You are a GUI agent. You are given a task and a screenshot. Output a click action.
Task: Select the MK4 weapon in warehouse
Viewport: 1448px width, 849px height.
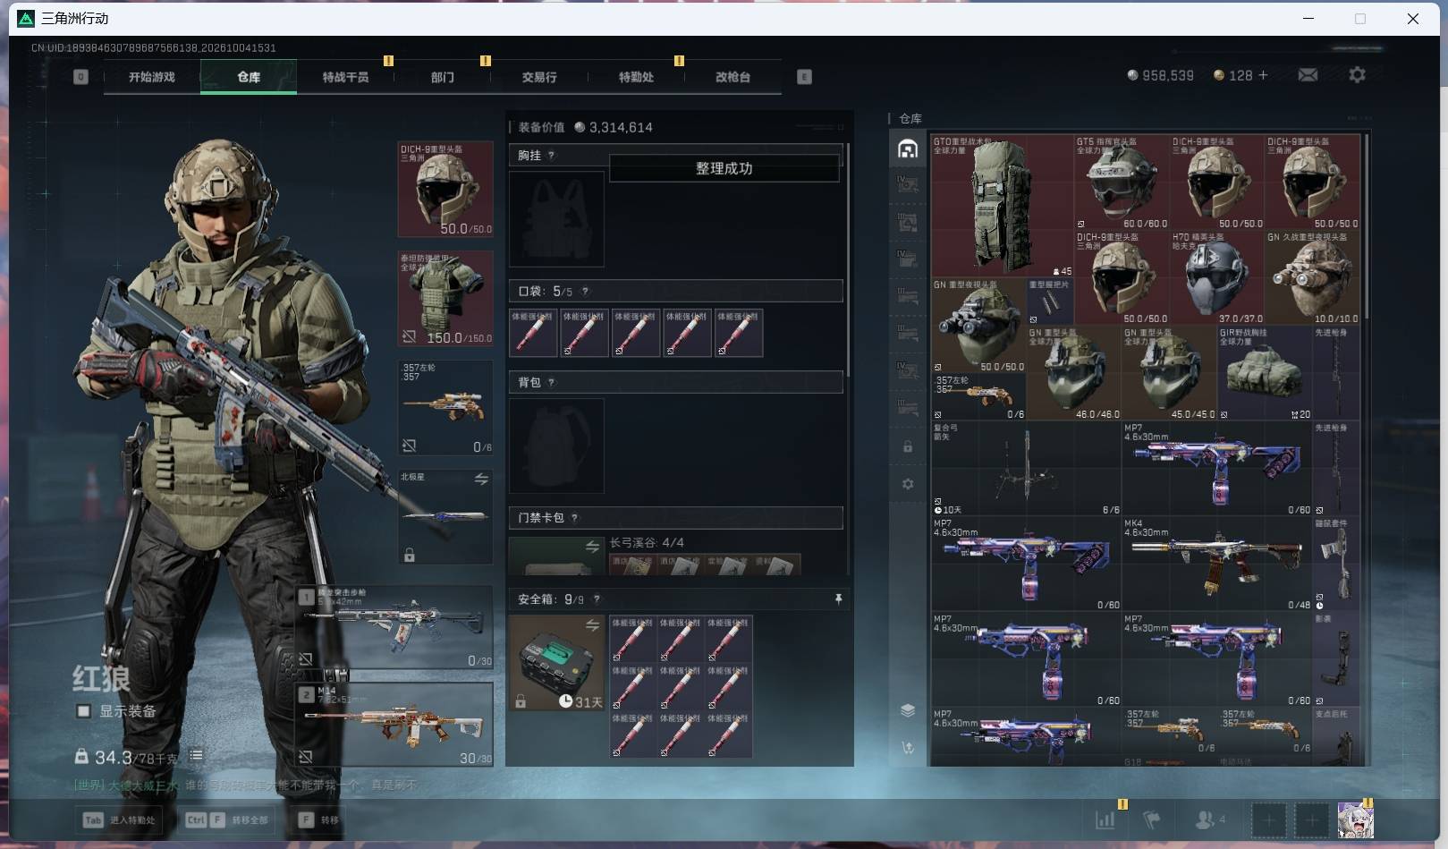pos(1216,564)
